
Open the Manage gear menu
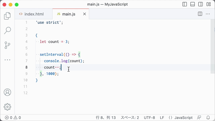pos(7,107)
